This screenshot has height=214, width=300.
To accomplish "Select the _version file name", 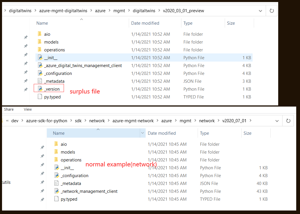I will click(x=52, y=89).
